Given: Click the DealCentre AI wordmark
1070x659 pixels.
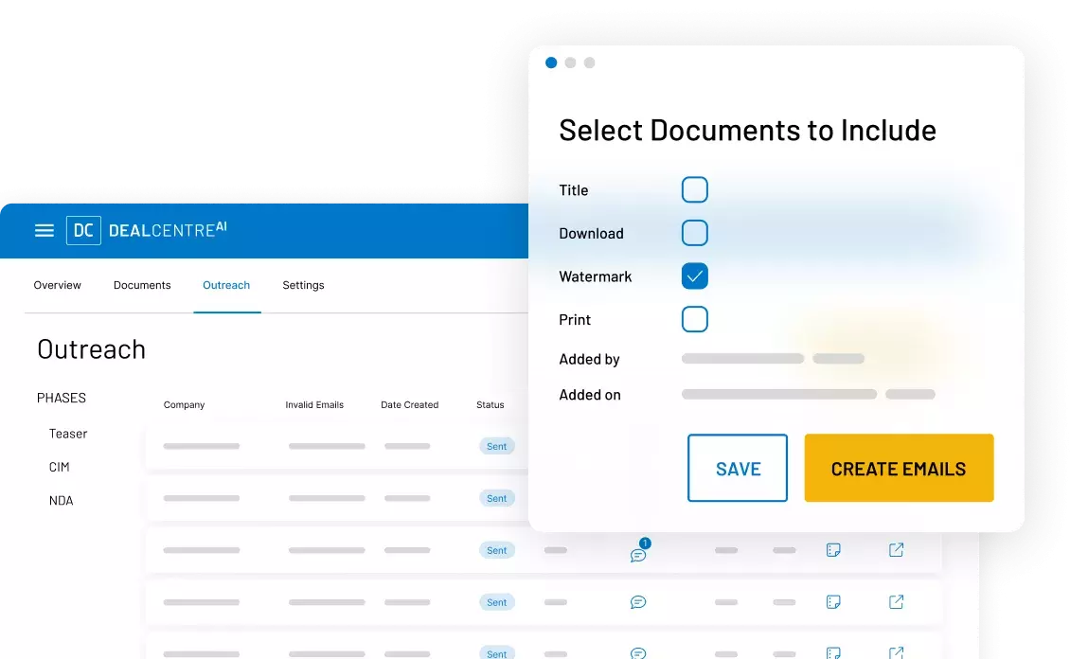Looking at the screenshot, I should (168, 229).
